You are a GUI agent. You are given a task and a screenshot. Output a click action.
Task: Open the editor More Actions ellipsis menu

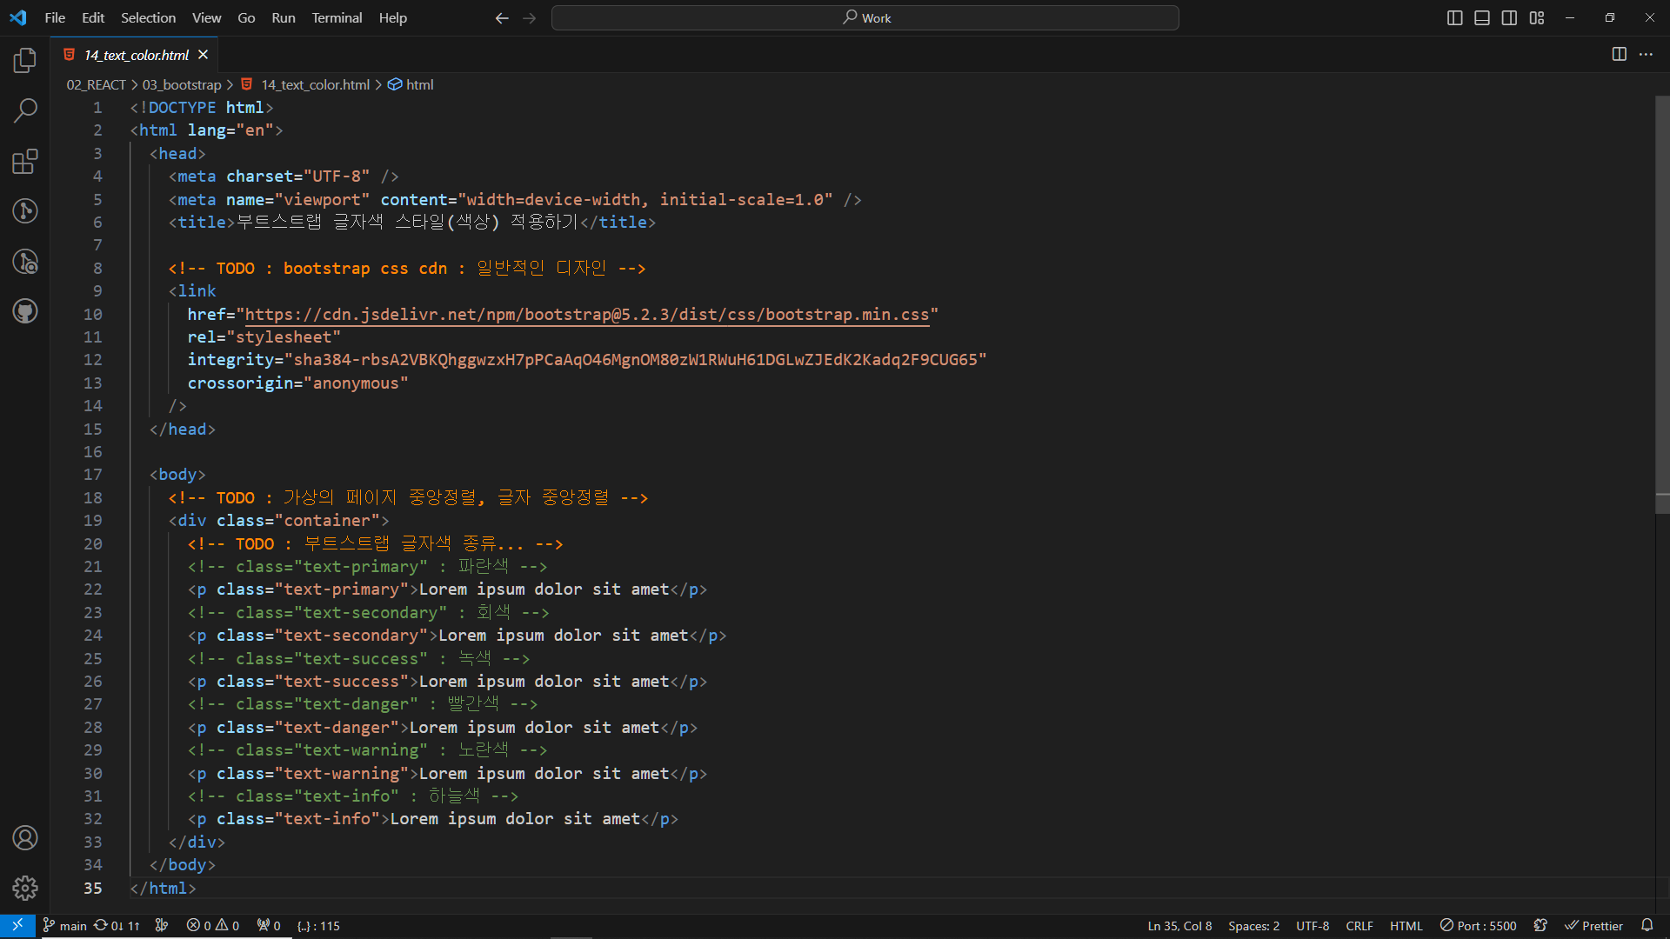pos(1646,55)
